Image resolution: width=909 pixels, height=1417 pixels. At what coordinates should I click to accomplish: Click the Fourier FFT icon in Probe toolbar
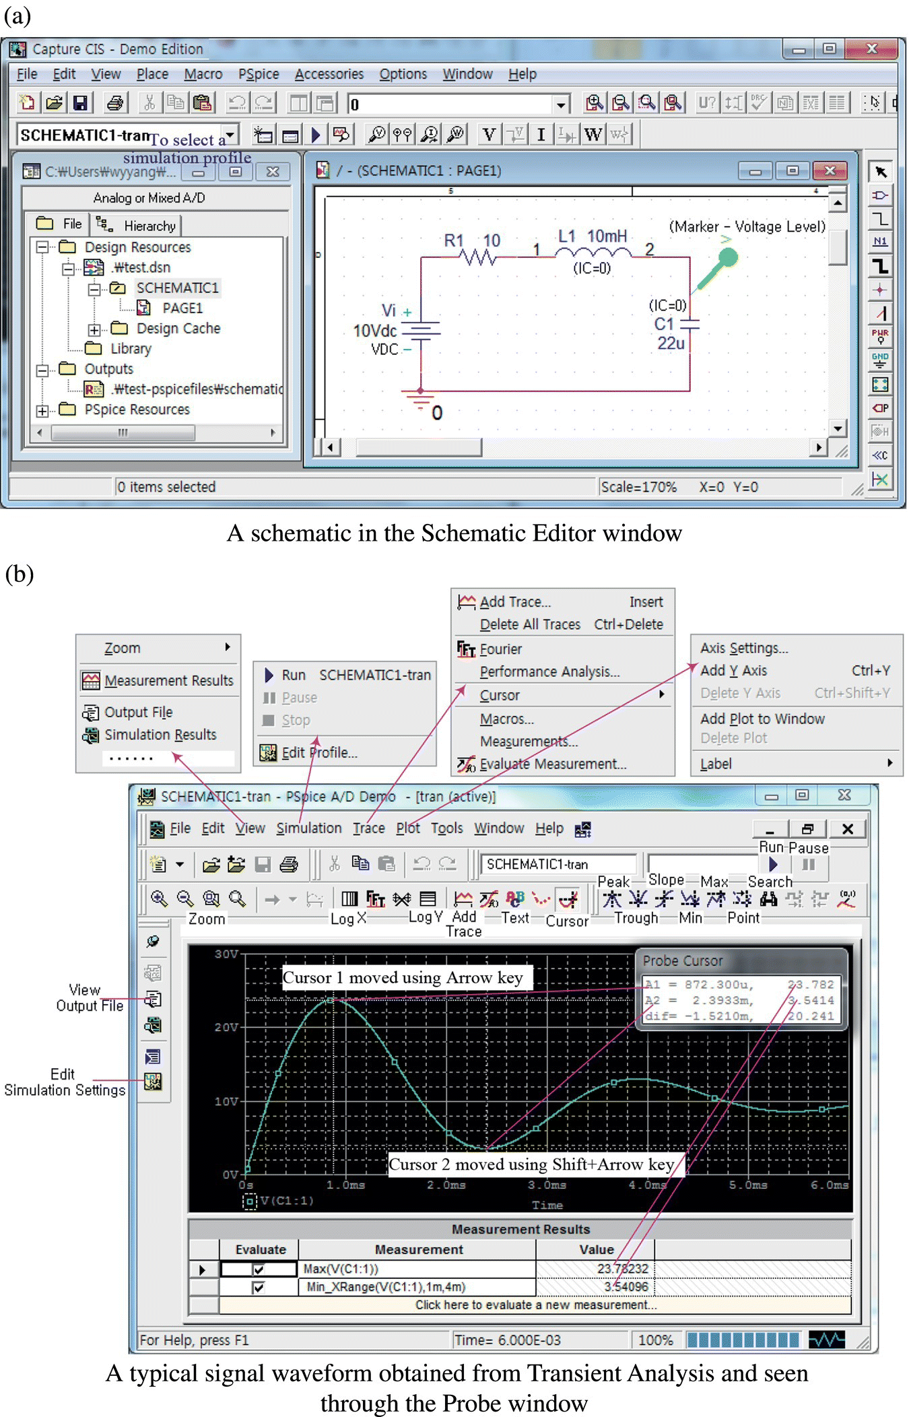tap(376, 898)
